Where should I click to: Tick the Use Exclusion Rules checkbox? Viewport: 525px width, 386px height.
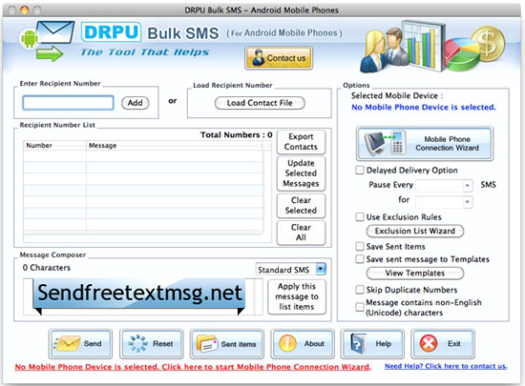[x=360, y=217]
